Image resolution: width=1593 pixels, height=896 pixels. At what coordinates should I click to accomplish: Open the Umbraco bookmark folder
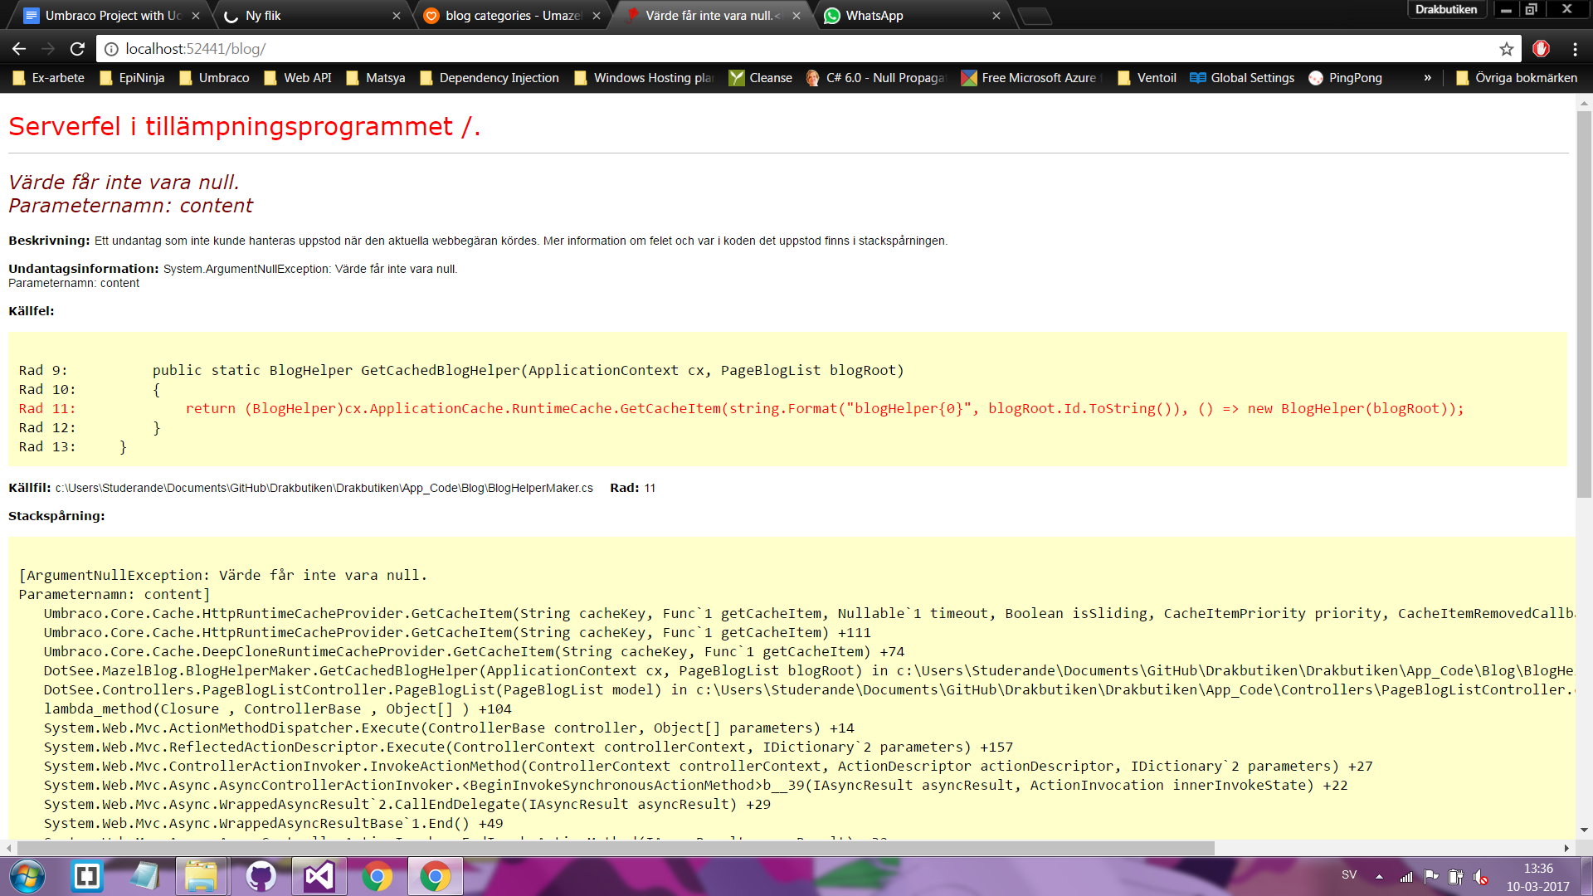coord(214,78)
